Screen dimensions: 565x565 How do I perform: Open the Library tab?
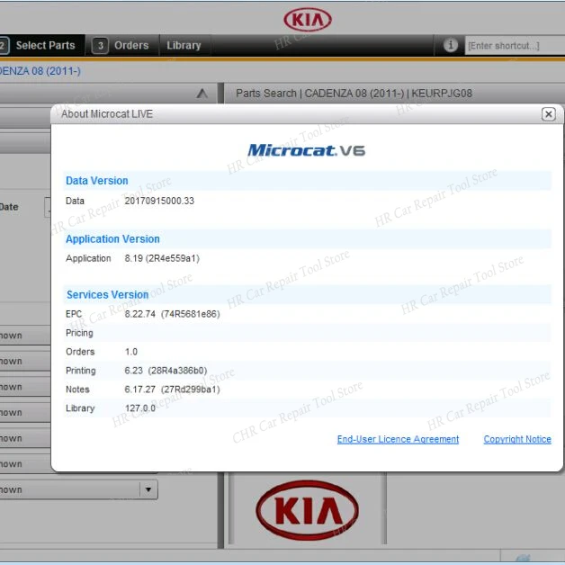tap(184, 45)
